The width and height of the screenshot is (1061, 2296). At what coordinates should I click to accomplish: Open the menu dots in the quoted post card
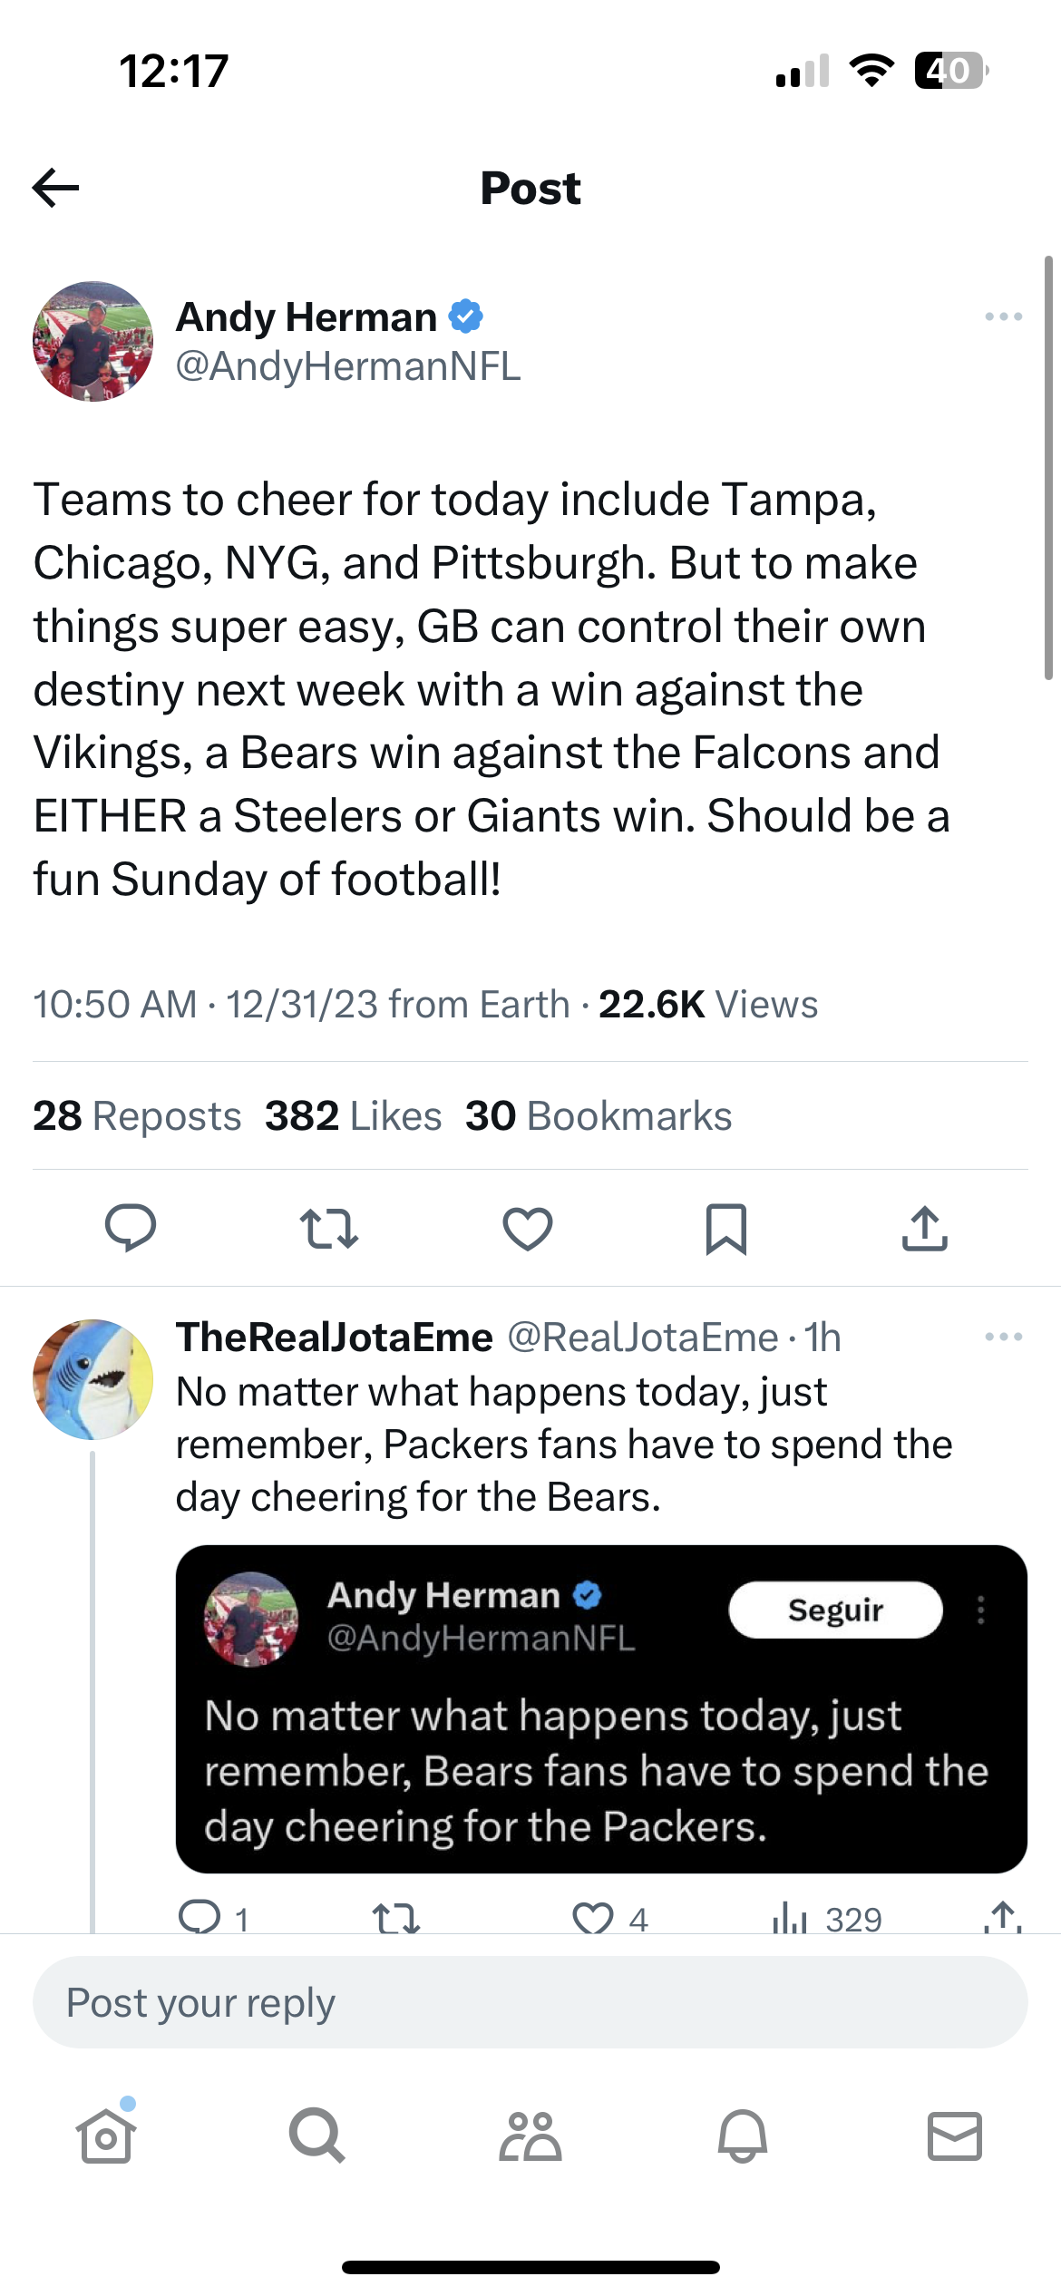coord(980,1610)
